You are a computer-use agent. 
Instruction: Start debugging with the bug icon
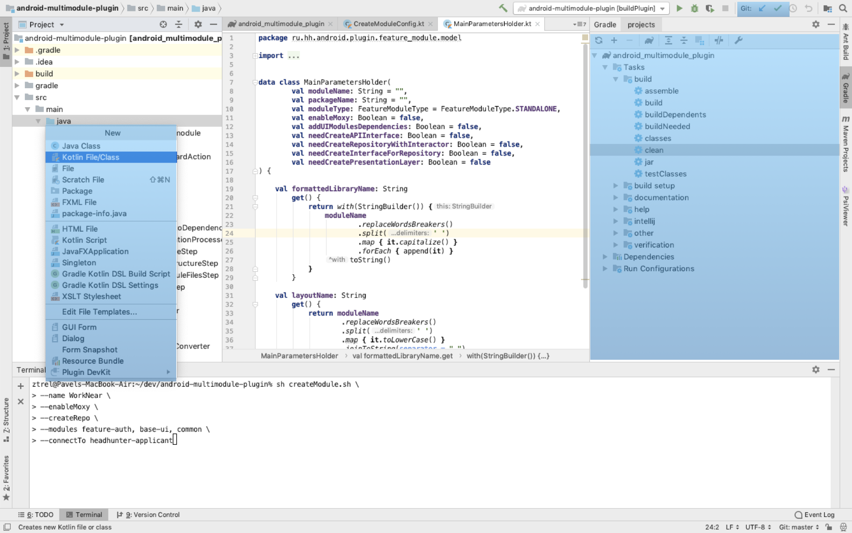click(694, 8)
